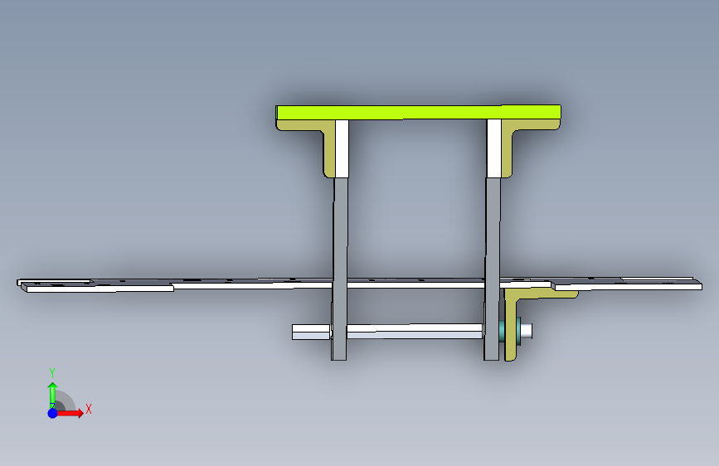Select the left gray vertical bar
The height and width of the screenshot is (466, 719).
(x=340, y=269)
